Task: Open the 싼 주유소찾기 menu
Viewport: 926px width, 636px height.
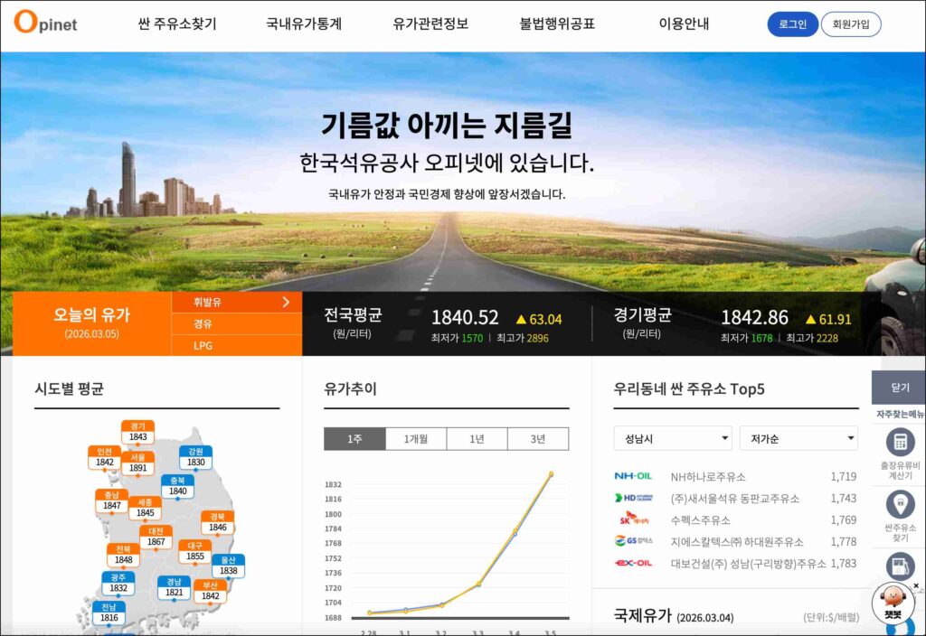Action: (177, 24)
